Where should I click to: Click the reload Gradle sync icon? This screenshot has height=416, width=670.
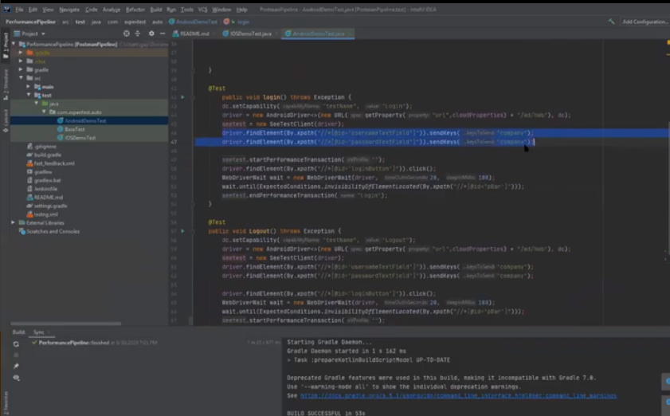tap(16, 344)
